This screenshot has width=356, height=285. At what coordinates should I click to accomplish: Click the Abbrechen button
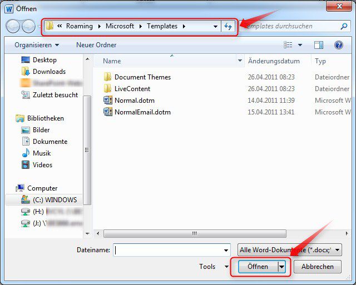(318, 267)
